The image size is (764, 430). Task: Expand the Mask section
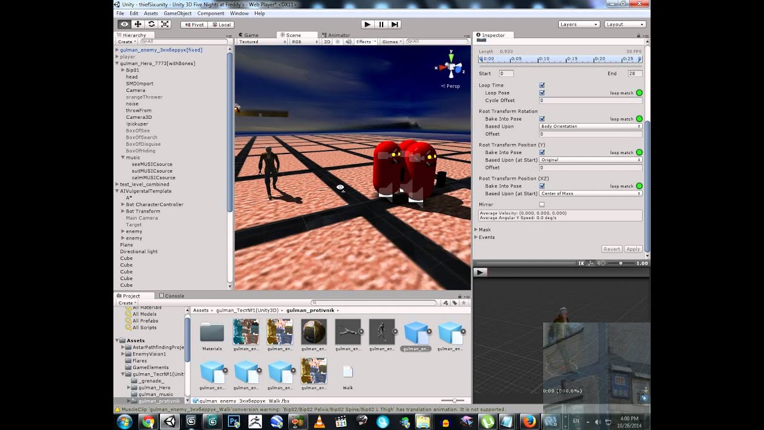click(476, 229)
